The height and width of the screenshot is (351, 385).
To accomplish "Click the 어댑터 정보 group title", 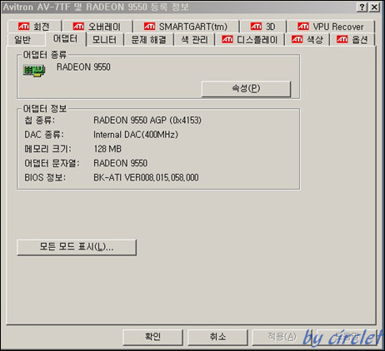I will [45, 108].
